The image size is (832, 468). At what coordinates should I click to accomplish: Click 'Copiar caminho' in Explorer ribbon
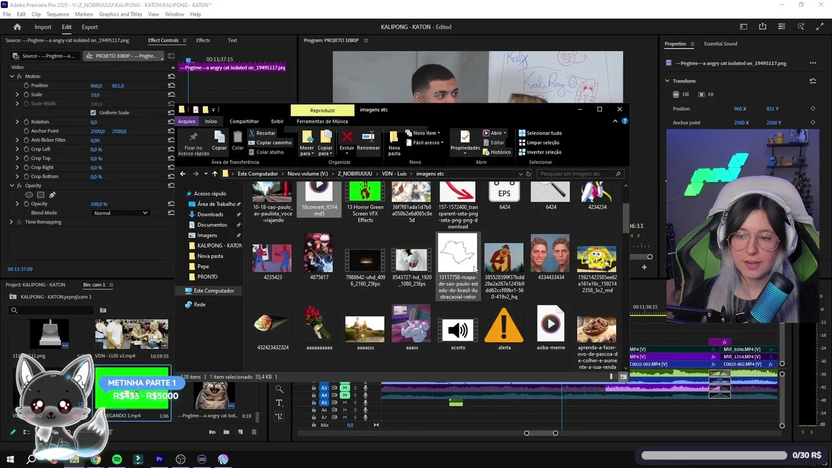pos(270,142)
